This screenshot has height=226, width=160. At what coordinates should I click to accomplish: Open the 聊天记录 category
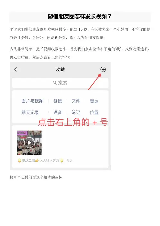click(30, 112)
